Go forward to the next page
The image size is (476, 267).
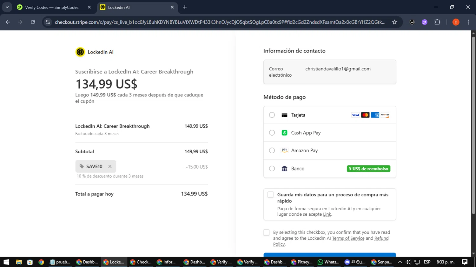pyautogui.click(x=20, y=22)
